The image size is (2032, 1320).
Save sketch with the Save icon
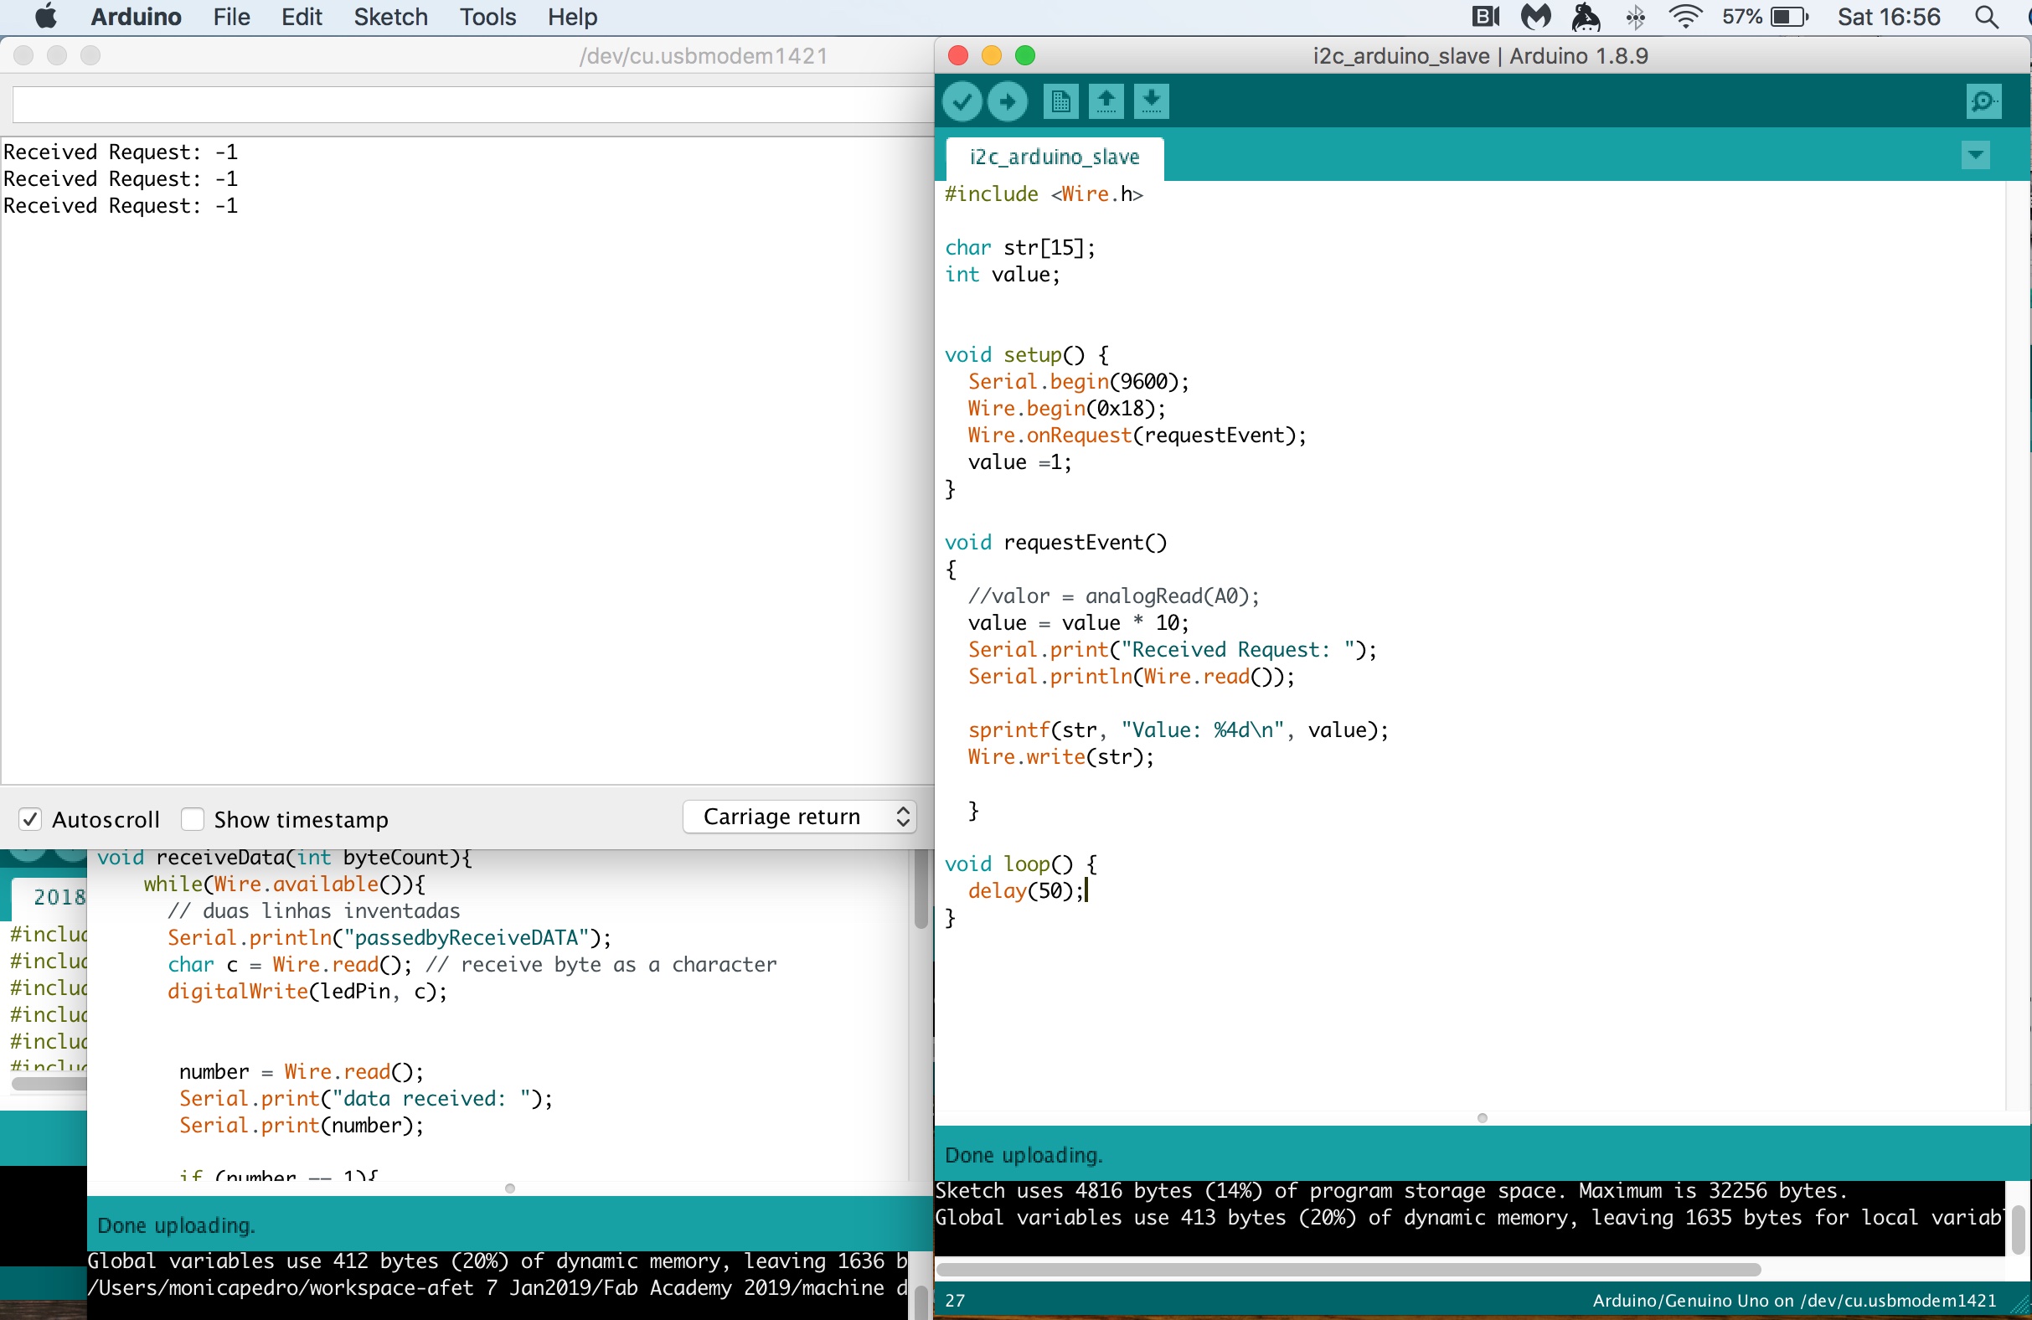coord(1152,101)
